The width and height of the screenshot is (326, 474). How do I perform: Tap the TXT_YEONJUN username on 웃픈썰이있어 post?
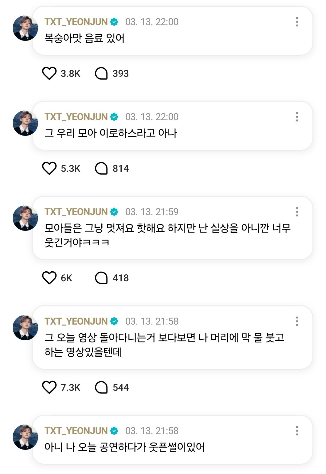tap(76, 431)
